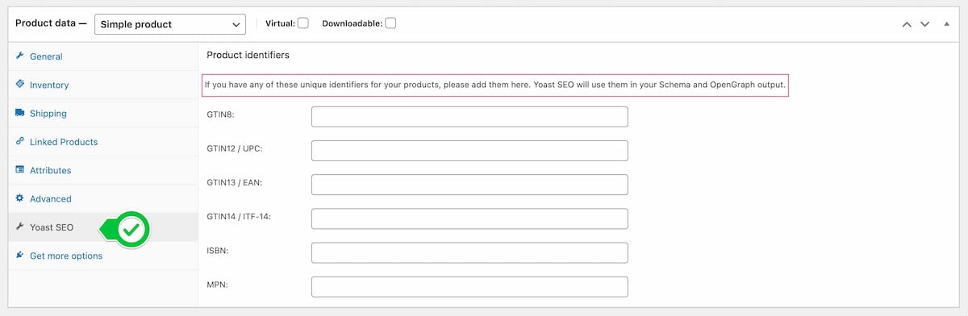Screen dimensions: 968x316
Task: Tick the Downloadable checkbox
Action: point(390,23)
